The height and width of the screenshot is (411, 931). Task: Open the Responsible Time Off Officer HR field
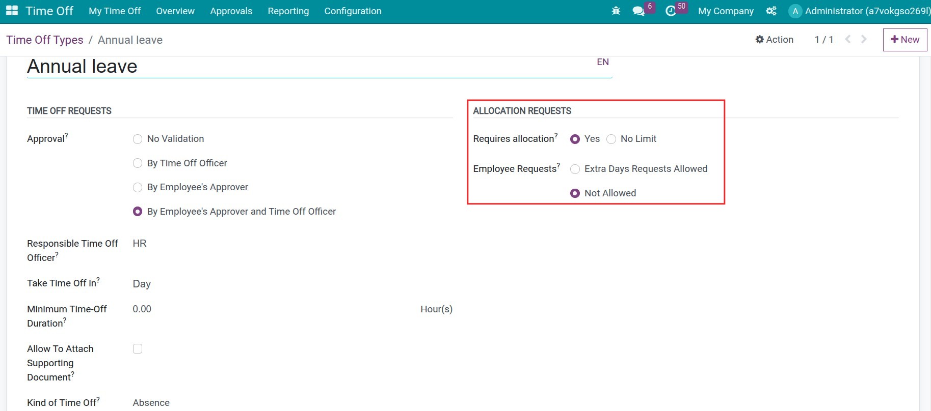click(292, 244)
